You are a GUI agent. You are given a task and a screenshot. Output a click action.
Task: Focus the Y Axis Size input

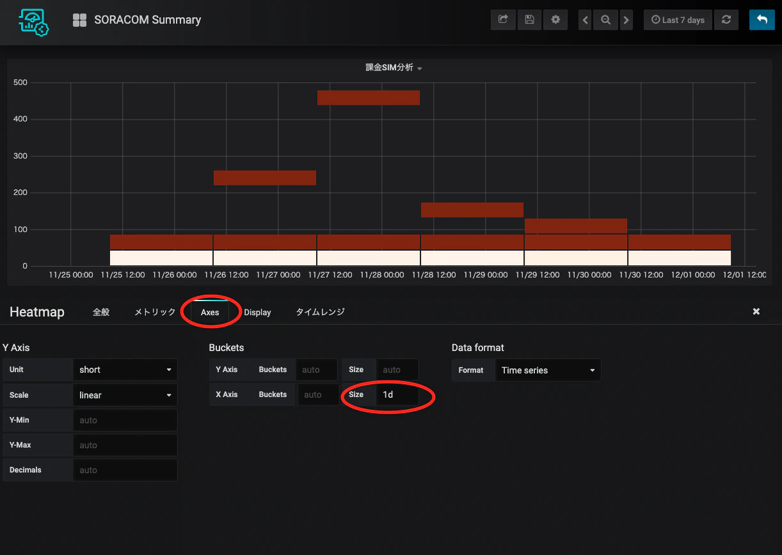[x=397, y=370]
